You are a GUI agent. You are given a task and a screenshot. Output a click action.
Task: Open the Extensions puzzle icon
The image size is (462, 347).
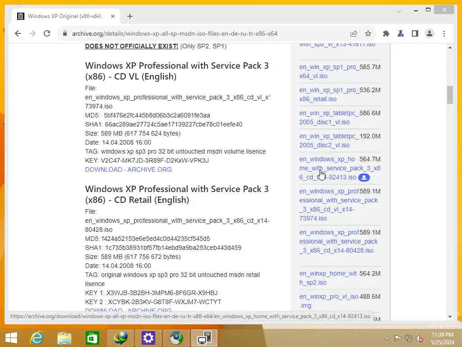point(386,33)
